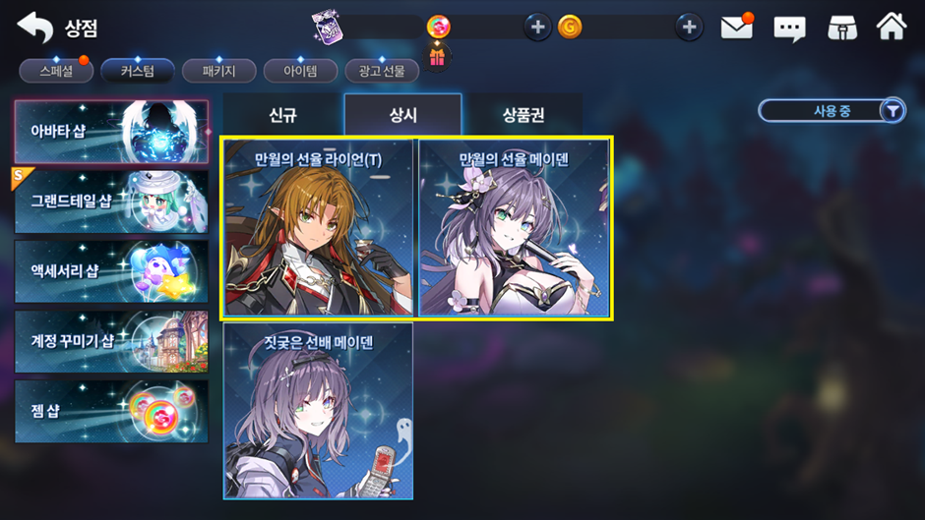Go back with the return arrow icon
The height and width of the screenshot is (520, 925).
click(x=34, y=28)
